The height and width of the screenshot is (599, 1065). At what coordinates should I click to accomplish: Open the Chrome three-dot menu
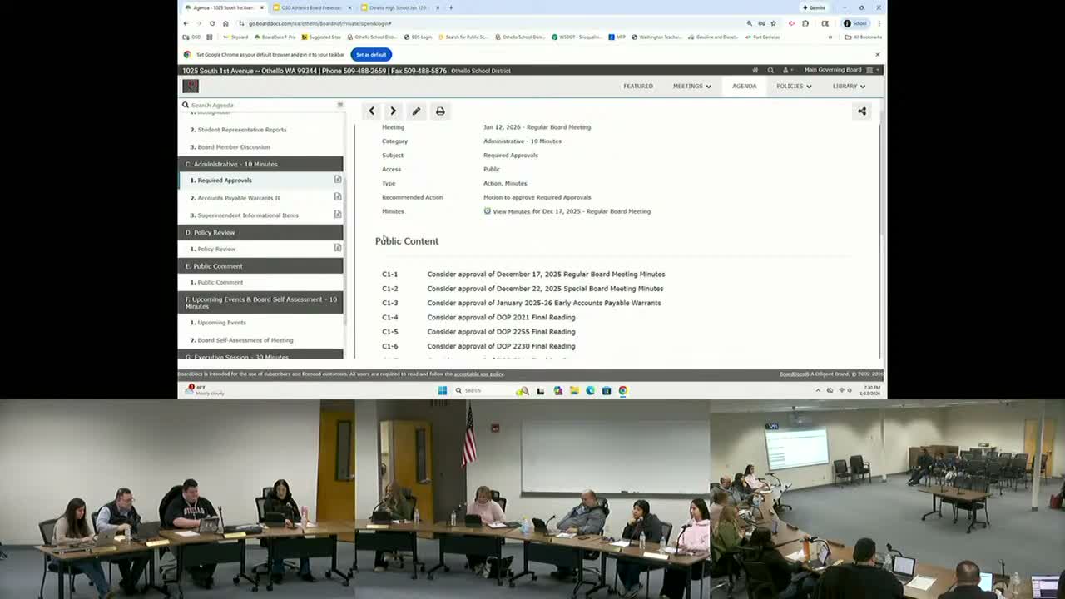point(879,23)
